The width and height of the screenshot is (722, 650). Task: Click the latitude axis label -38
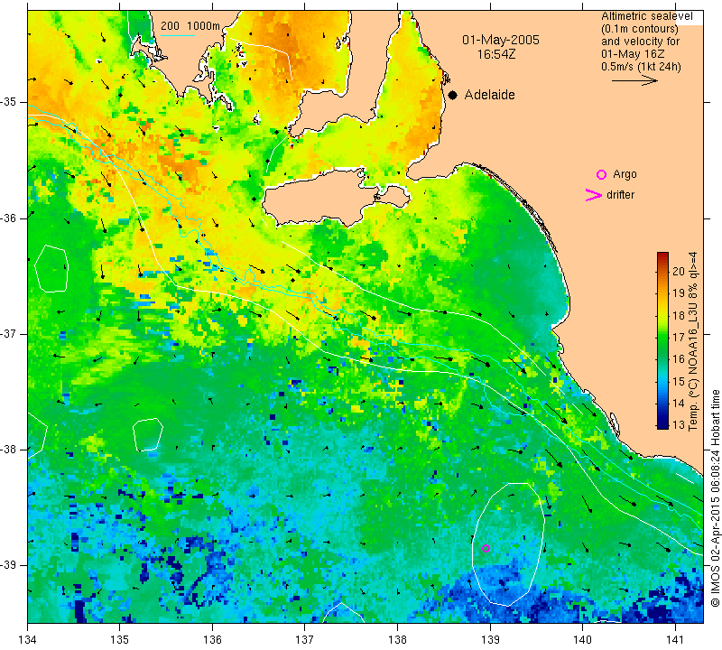9,450
